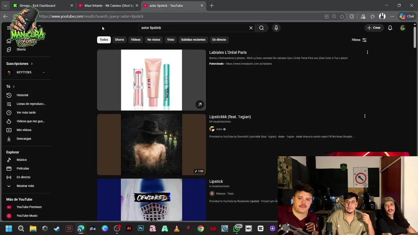Open VLC media player from taskbar
Viewport: 418px width, 235px height.
click(177, 228)
